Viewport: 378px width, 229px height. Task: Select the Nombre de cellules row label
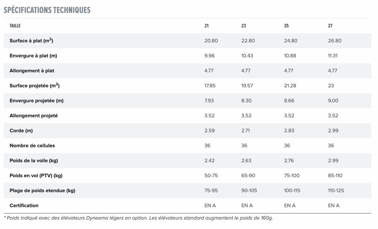[32, 146]
